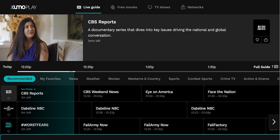Screen dimensions: 280x140
Task: Click the CBS Reports video preview
Action: coord(41,38)
